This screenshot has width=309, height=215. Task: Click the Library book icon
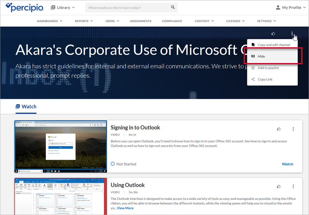53,8
